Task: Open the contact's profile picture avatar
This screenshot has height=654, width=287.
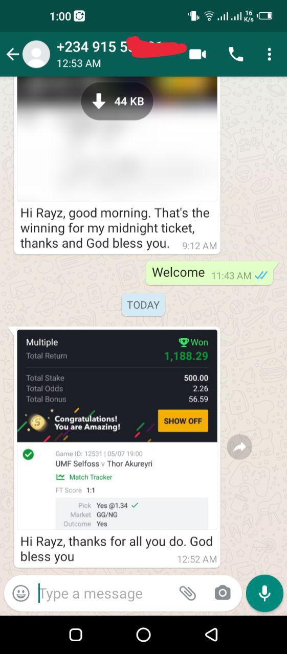Action: click(x=36, y=54)
